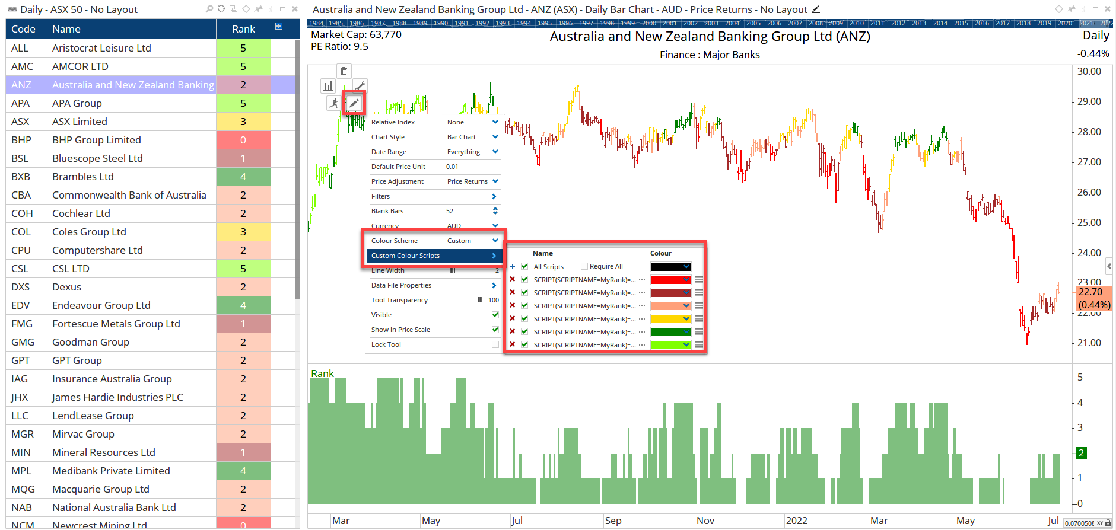Uncheck the lime green script checkbox
This screenshot has width=1116, height=530.
click(x=524, y=344)
